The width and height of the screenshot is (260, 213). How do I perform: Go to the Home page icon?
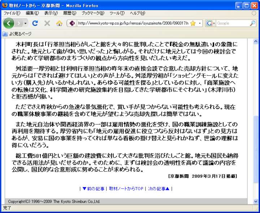coord(59,23)
